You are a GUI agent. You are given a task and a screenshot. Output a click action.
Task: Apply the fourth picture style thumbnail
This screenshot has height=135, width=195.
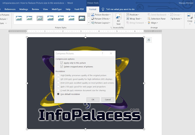pyautogui.click(x=51, y=18)
